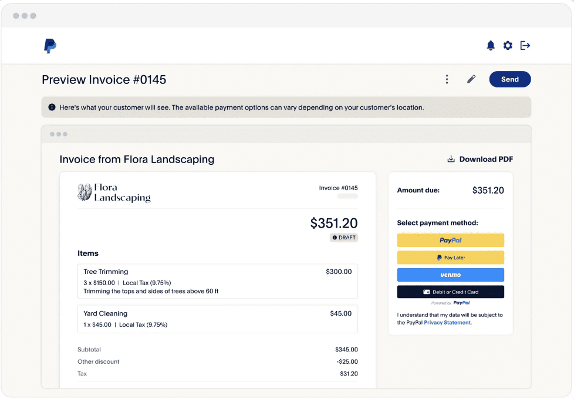Click the DRAFT status badge

pyautogui.click(x=344, y=238)
